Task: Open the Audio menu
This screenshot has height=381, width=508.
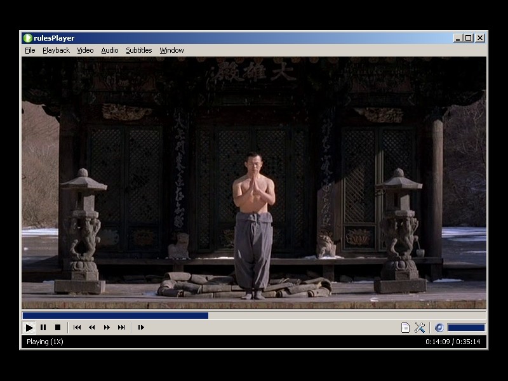Action: tap(109, 50)
